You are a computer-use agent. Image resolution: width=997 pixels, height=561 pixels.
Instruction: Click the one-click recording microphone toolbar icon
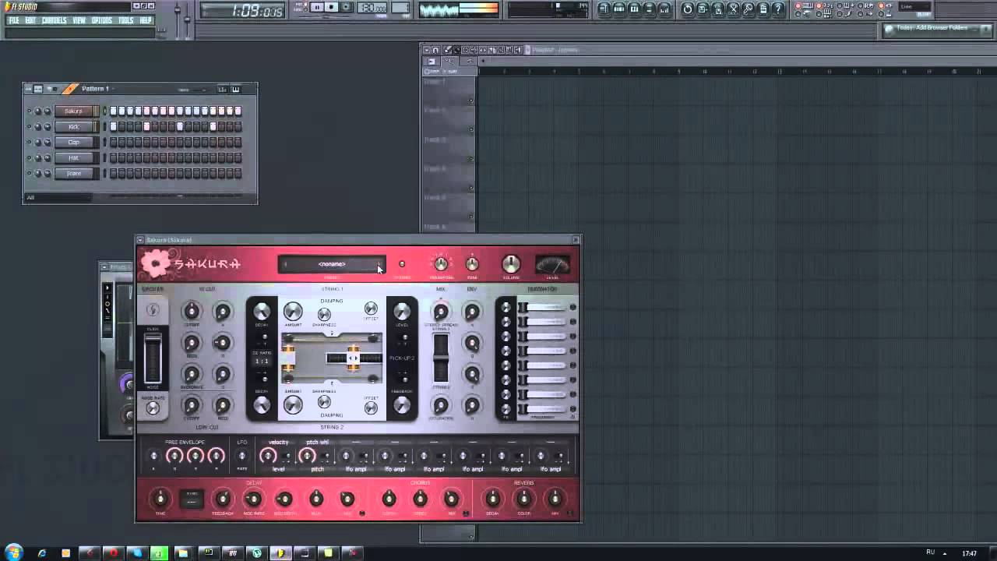tap(748, 9)
